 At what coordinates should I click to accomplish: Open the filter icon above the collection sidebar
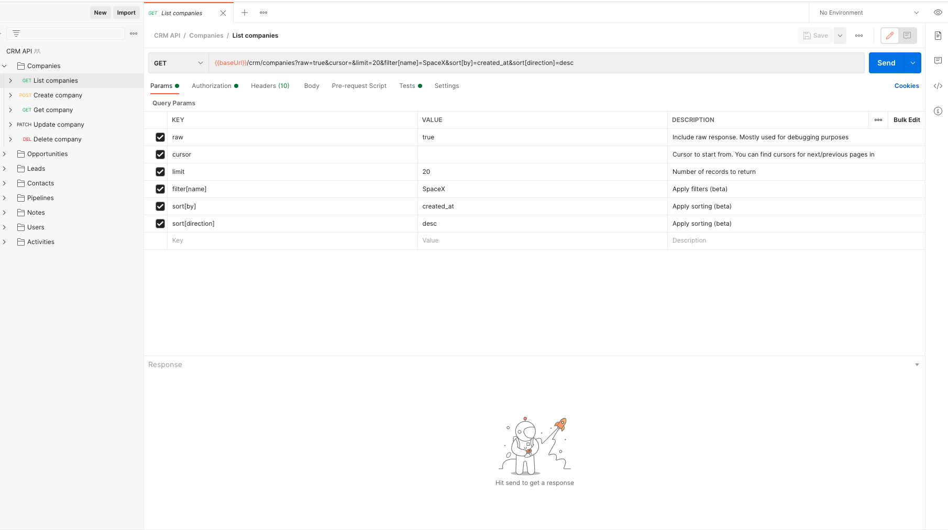click(16, 32)
